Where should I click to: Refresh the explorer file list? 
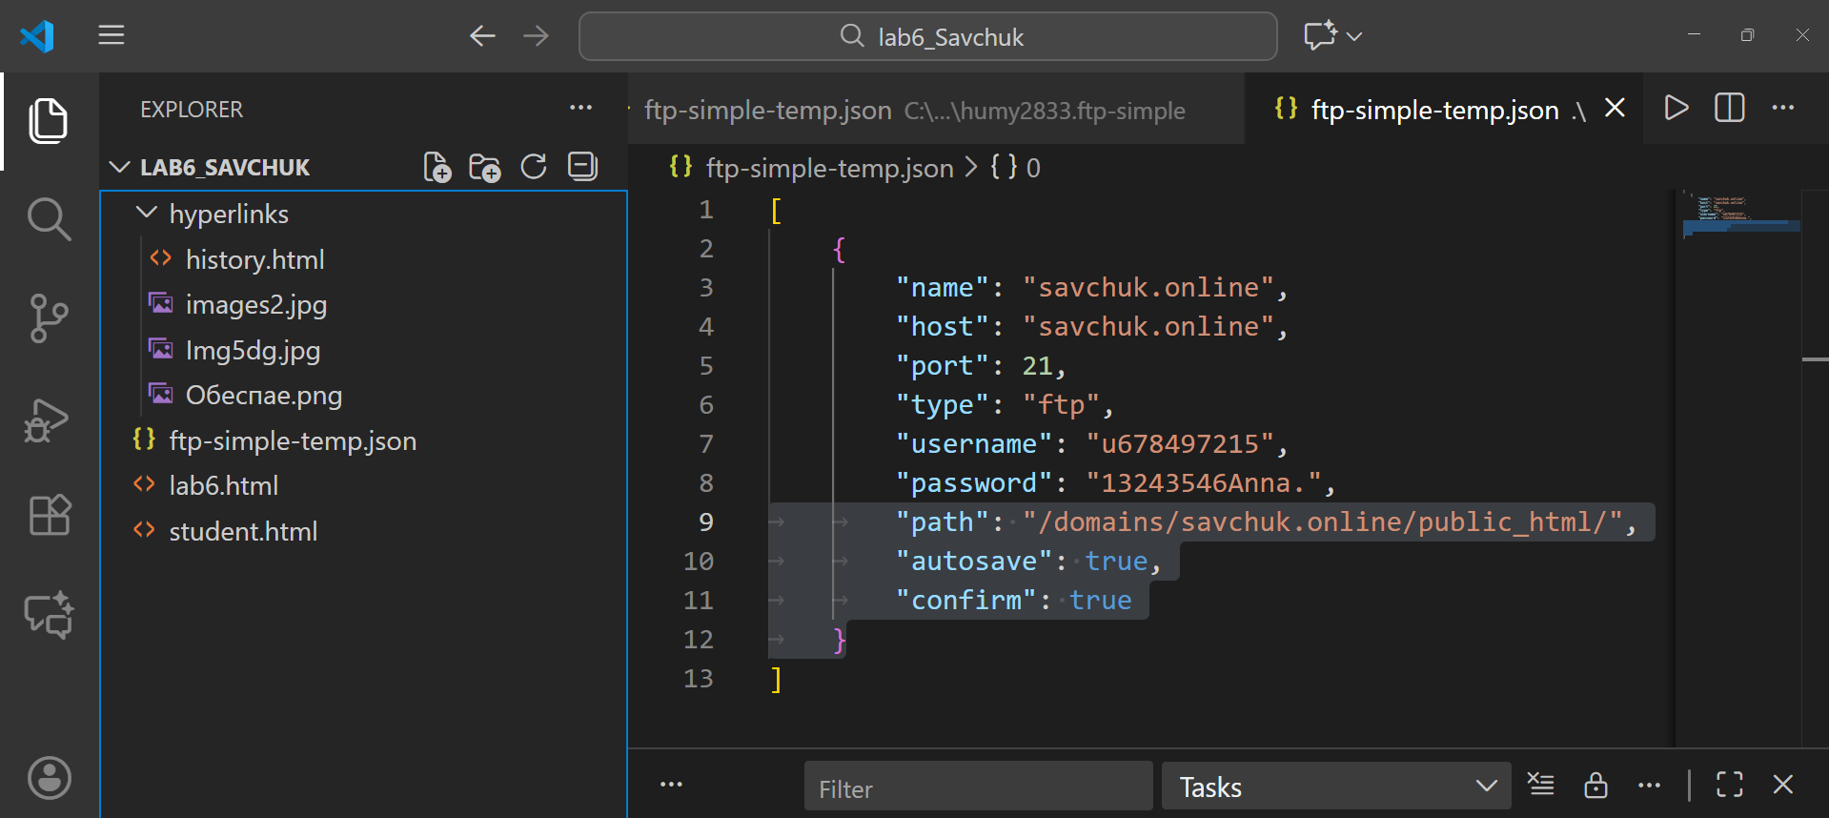[x=534, y=168]
